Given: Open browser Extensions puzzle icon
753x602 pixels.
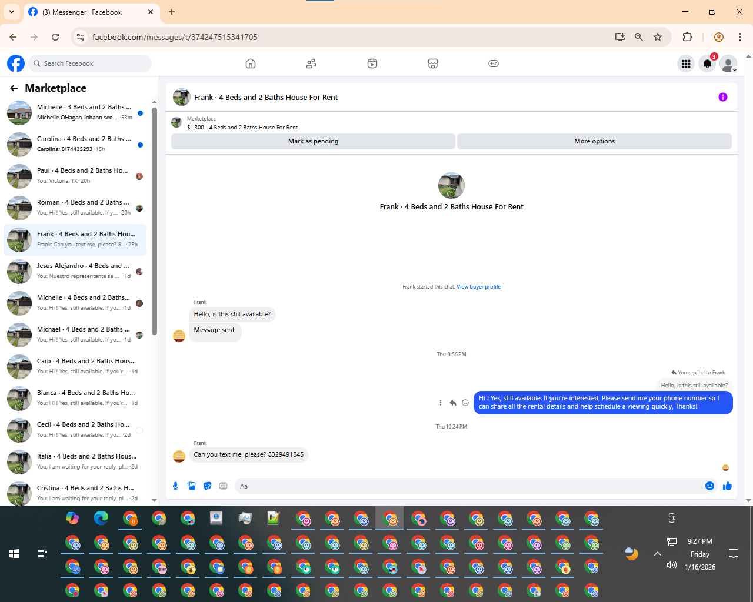Looking at the screenshot, I should (x=687, y=37).
